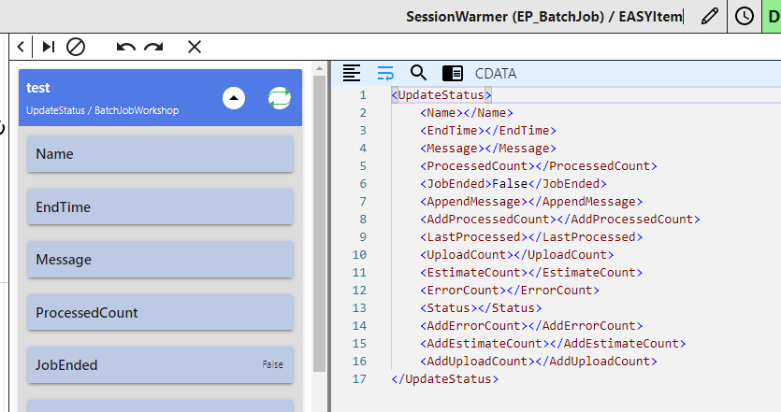Toggle the side panel layout icon
Screen dimensions: 781x412
453,73
